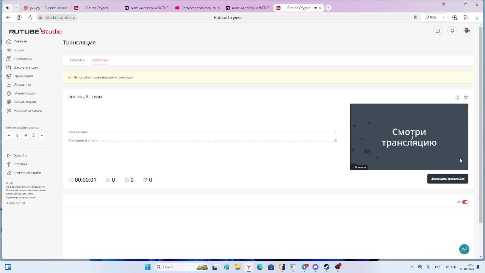This screenshot has height=273, width=485.
Task: Open the О нас link
Action: click(9, 183)
